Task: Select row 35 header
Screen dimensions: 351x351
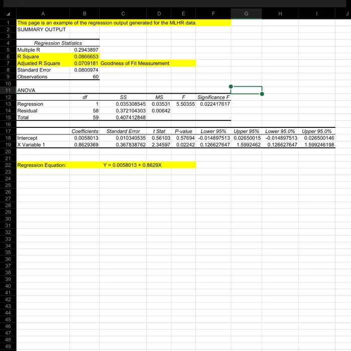Action: tap(8, 252)
